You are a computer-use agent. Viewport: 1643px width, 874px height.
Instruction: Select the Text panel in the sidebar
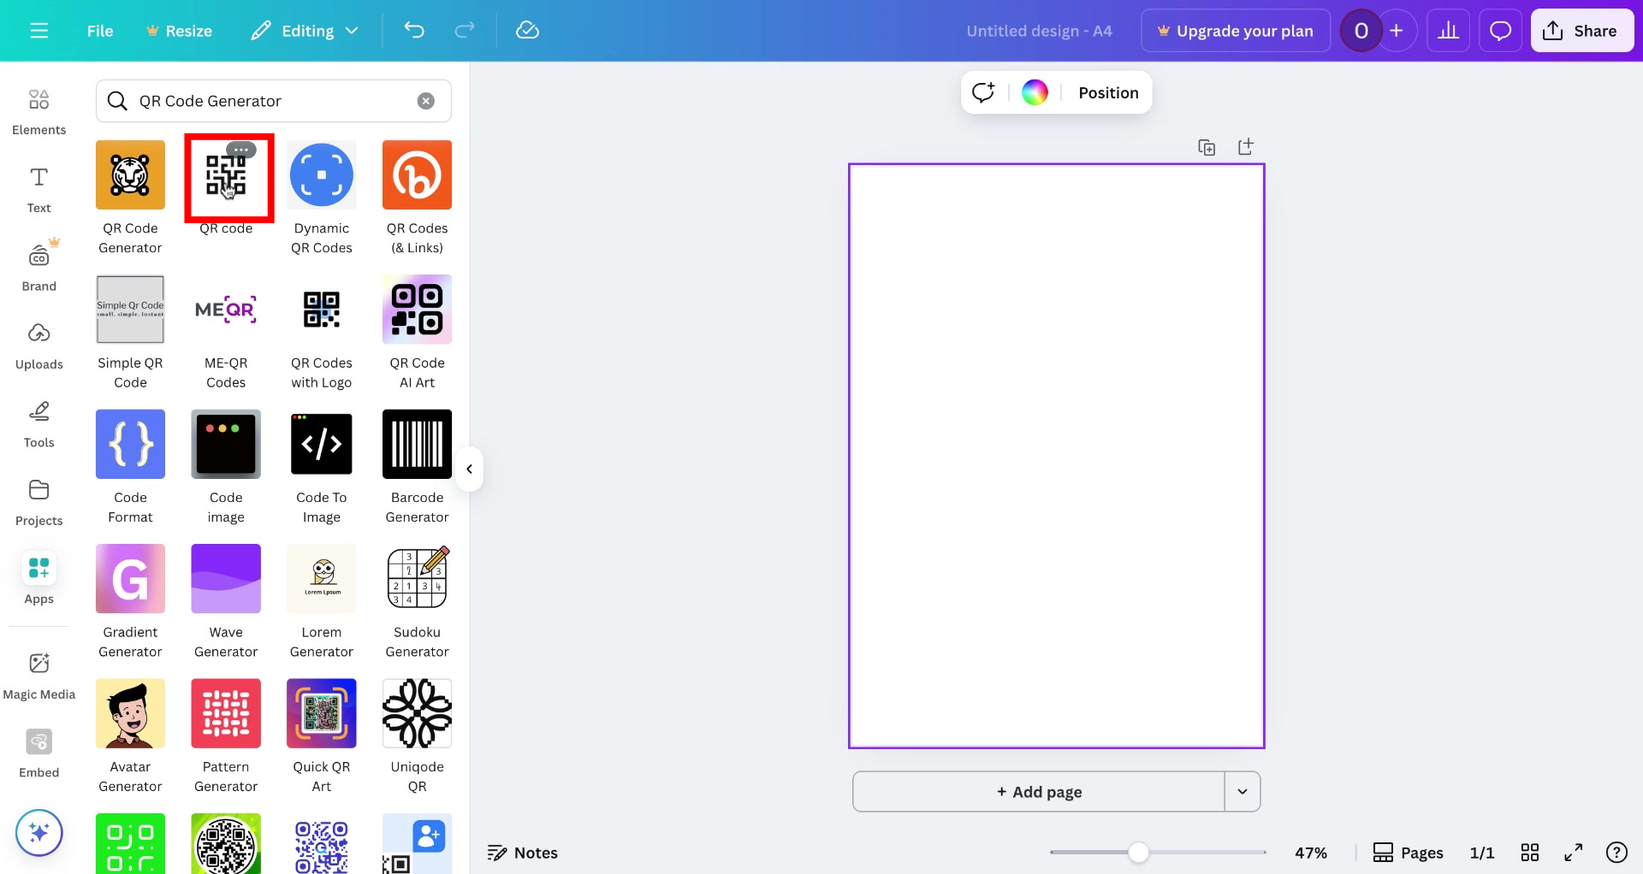point(39,188)
